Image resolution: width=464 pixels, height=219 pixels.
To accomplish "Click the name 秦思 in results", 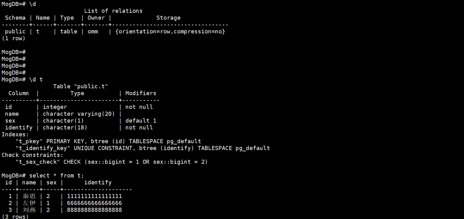I will [x=29, y=196].
